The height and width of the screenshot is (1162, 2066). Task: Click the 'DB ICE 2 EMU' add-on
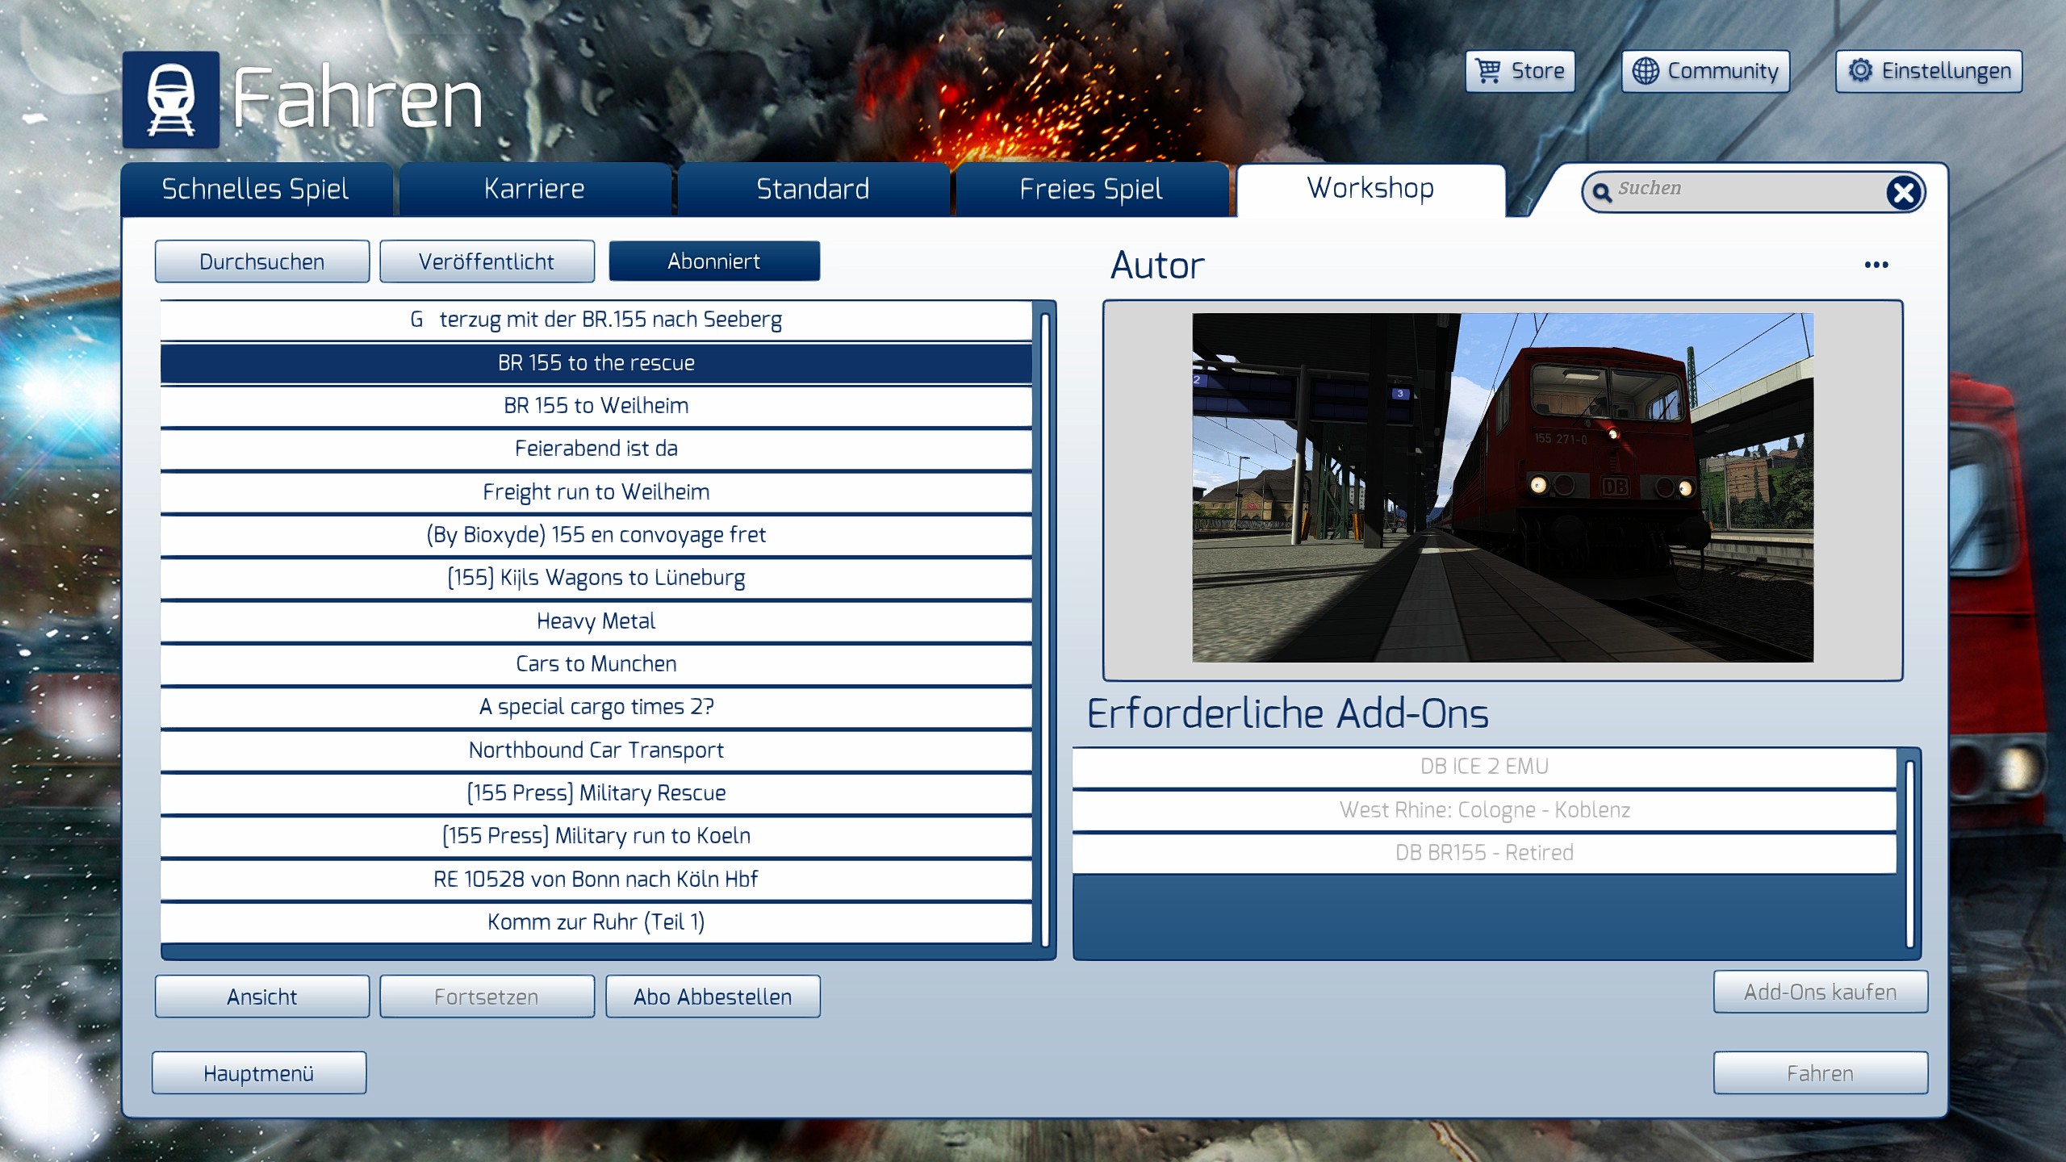tap(1484, 767)
